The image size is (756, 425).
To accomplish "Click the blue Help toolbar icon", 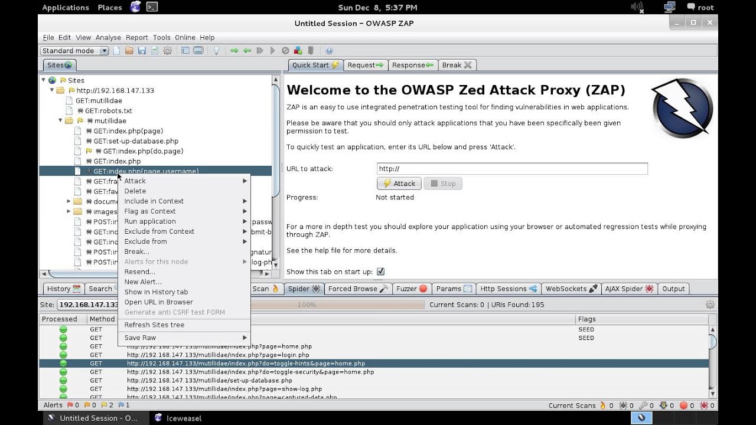I will [329, 51].
